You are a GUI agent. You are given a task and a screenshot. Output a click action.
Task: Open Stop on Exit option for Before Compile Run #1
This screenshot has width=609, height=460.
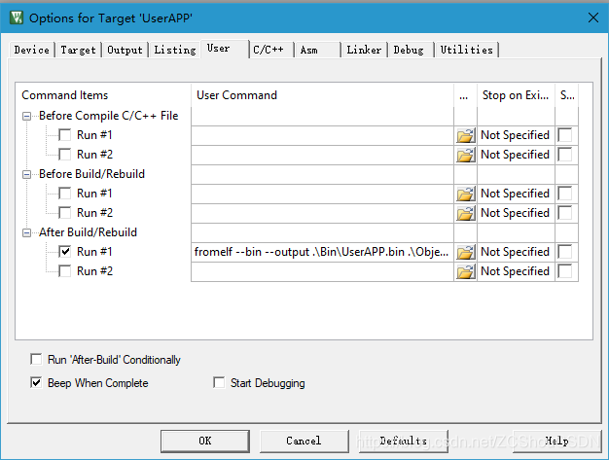[x=516, y=135]
